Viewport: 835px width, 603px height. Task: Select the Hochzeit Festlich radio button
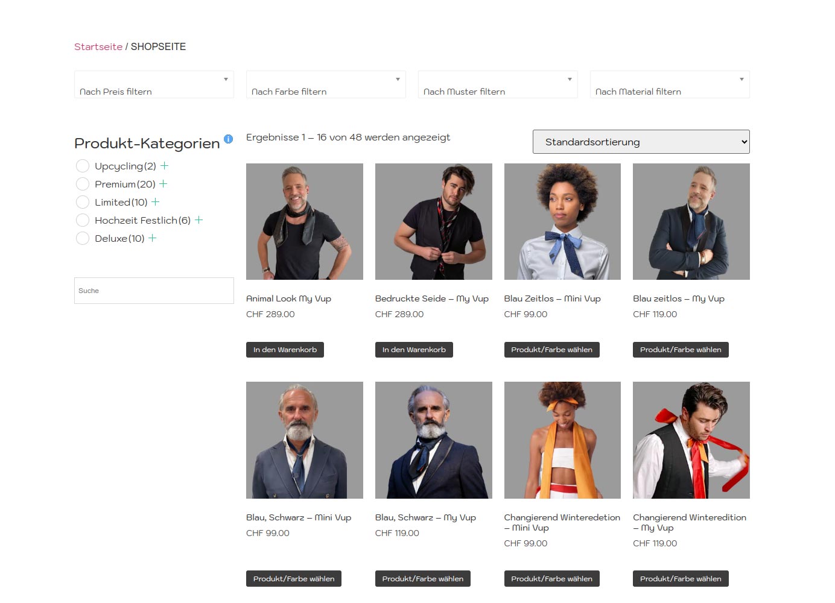[x=83, y=220]
